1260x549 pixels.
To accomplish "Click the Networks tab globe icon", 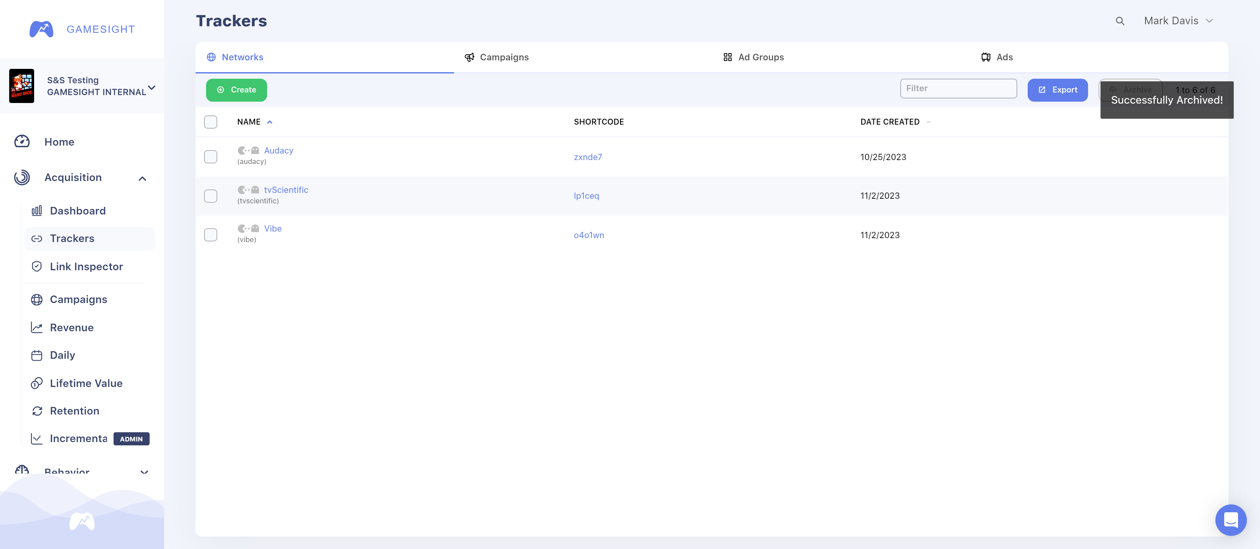I will 211,57.
